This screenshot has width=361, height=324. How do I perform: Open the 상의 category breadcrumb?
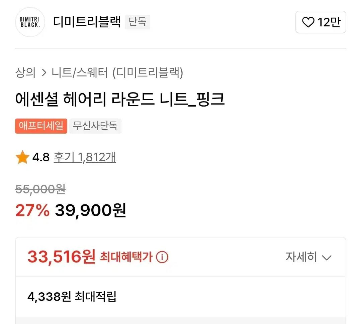point(25,72)
